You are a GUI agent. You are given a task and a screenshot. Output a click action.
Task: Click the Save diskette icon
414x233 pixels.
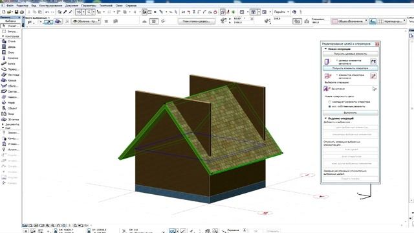16,12
